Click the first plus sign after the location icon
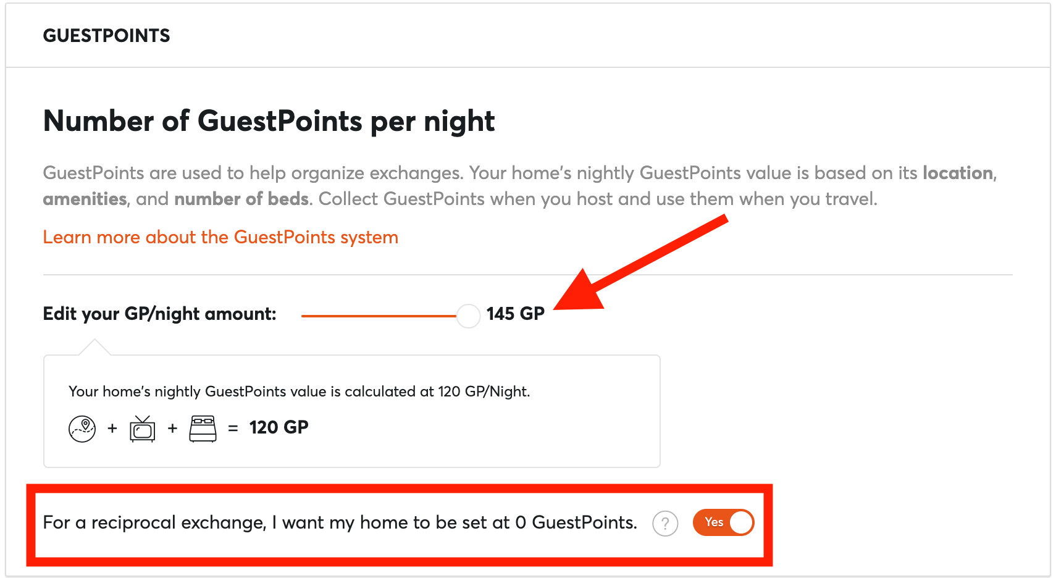The image size is (1056, 578). 112,428
